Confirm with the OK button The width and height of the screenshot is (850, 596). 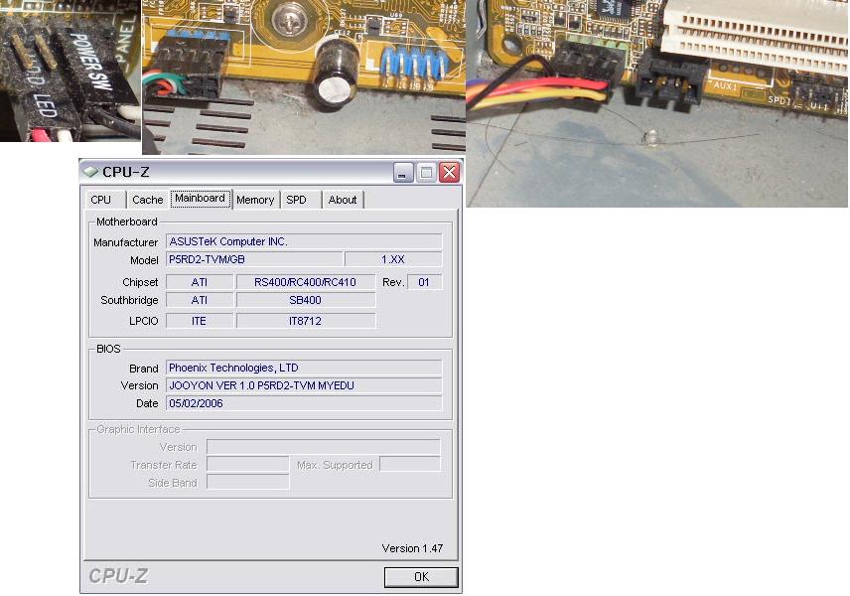(x=421, y=577)
